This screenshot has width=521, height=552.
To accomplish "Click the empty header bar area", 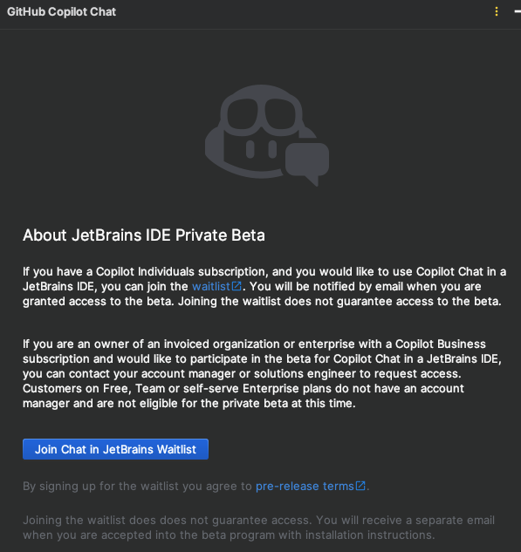I will [303, 11].
